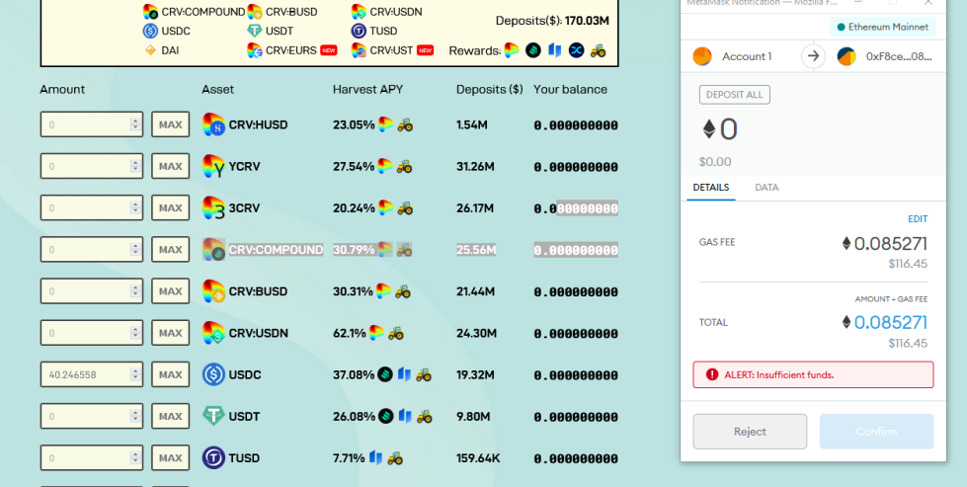Click the stepper arrows on CRV:BUSD amount

[x=135, y=291]
